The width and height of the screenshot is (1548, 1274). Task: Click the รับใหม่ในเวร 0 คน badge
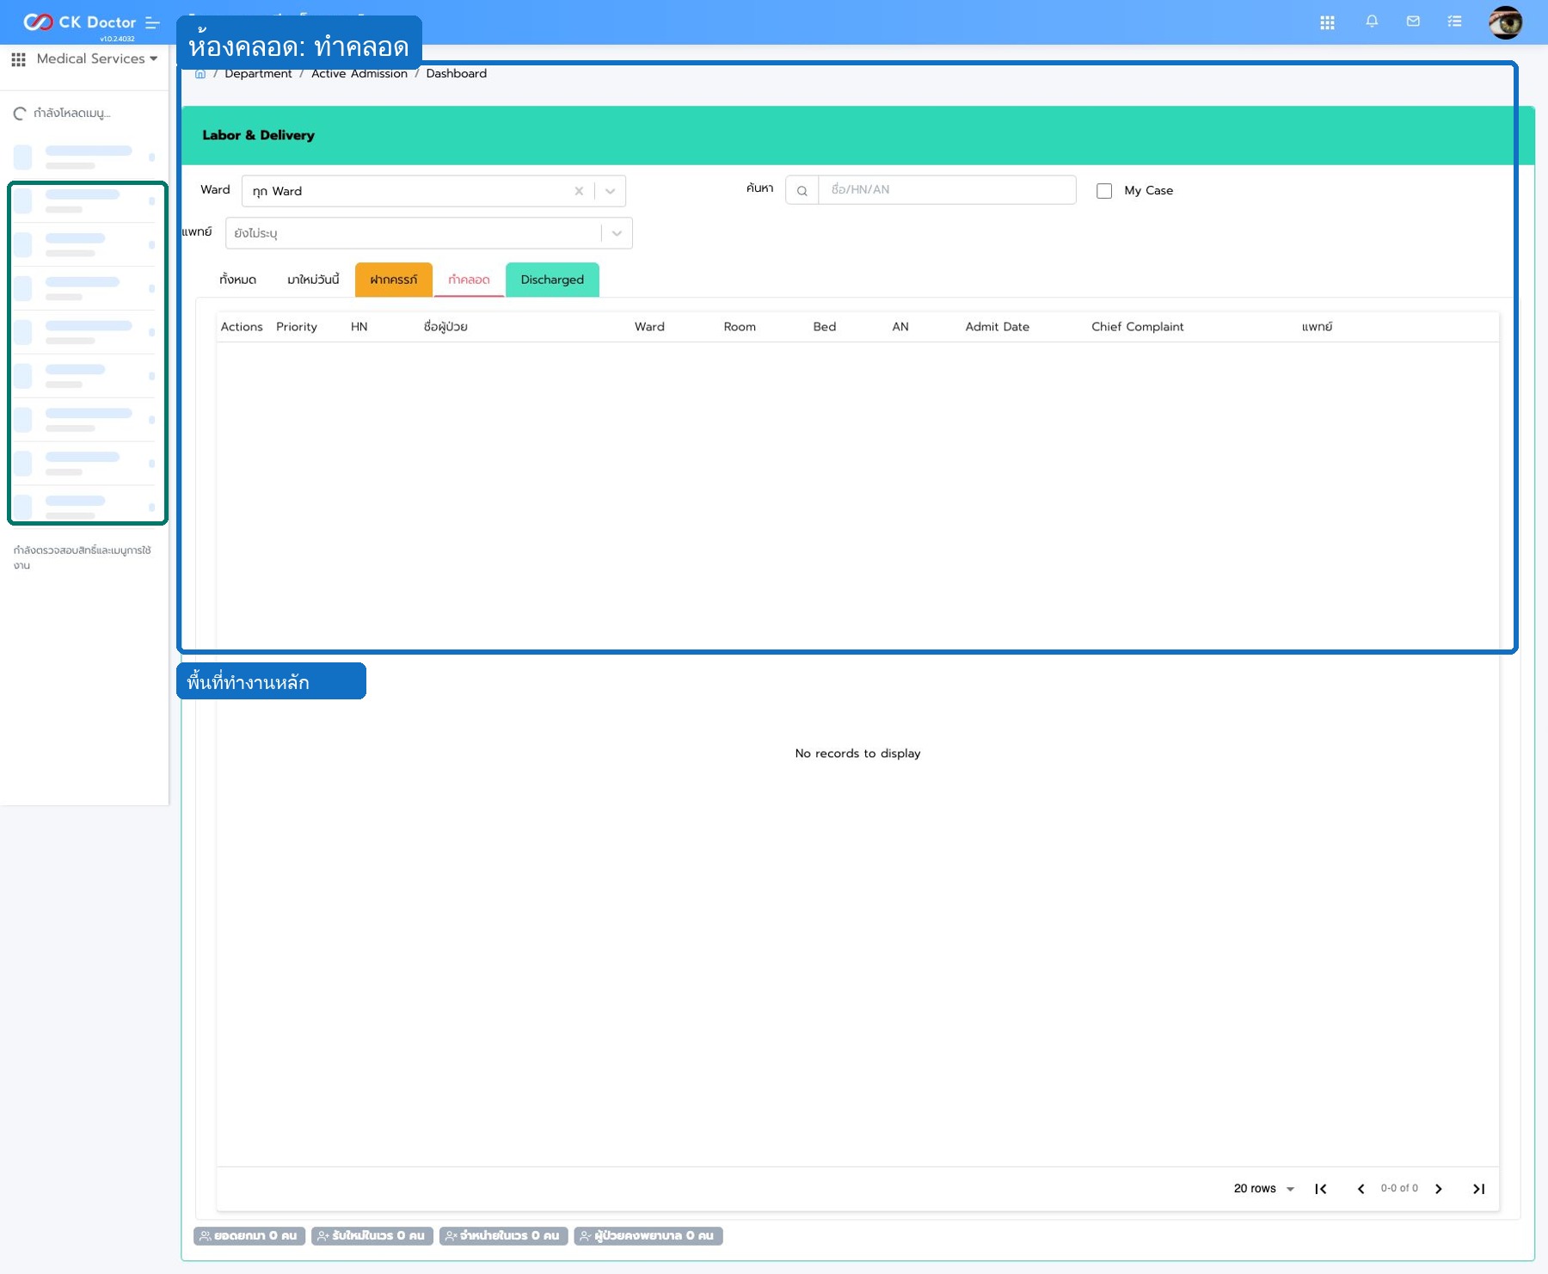(372, 1236)
